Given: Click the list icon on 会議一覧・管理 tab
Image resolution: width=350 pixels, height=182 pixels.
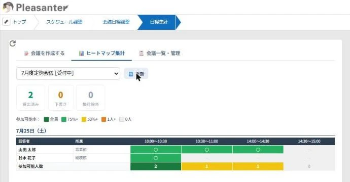Looking at the screenshot, I should (142, 53).
